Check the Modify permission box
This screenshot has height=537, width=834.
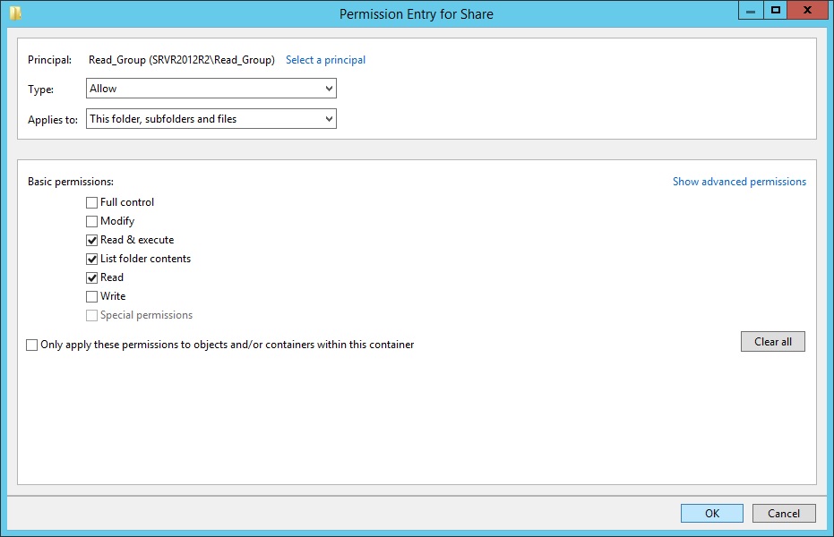pyautogui.click(x=92, y=222)
